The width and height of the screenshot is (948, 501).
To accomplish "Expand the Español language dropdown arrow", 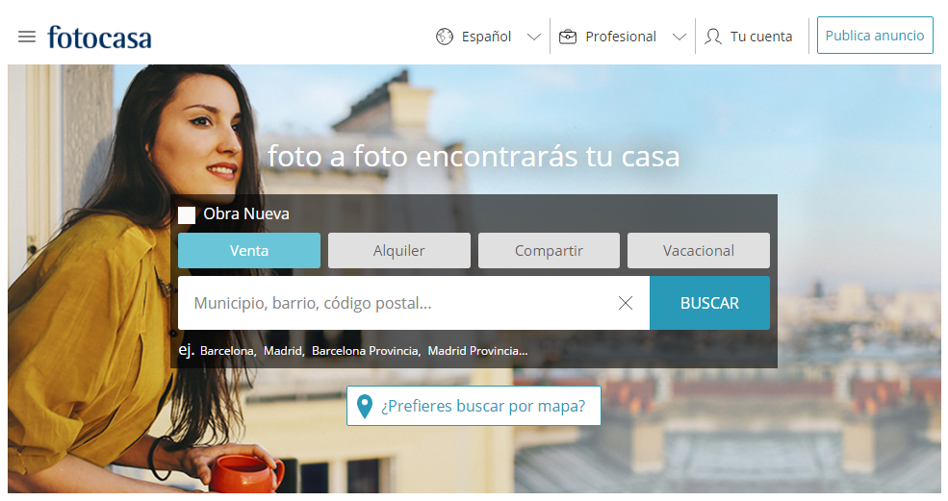I will click(533, 37).
